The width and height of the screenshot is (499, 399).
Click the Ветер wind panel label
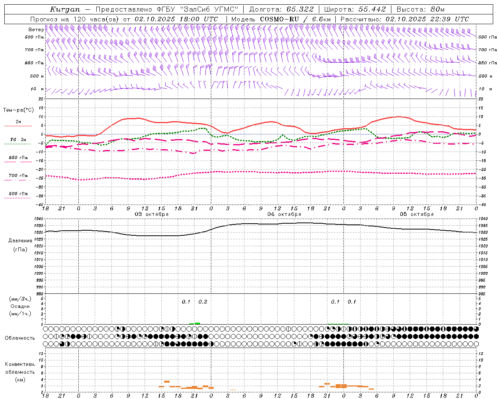pos(36,30)
